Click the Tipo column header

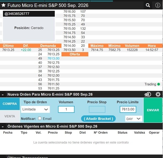pos(24,133)
